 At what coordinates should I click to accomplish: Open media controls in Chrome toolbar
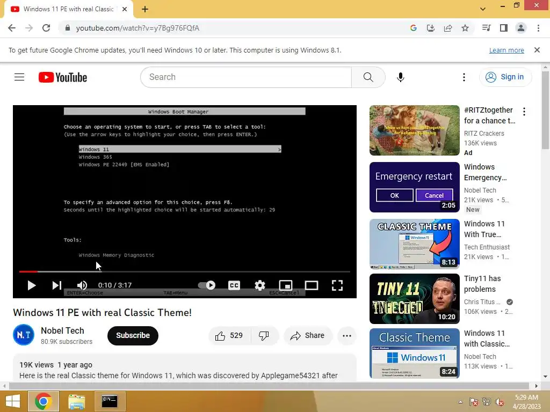pos(486,28)
